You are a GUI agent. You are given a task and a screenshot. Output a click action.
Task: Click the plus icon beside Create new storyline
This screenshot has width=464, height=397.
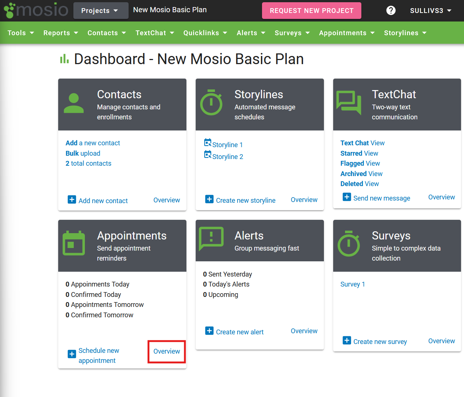coord(209,199)
